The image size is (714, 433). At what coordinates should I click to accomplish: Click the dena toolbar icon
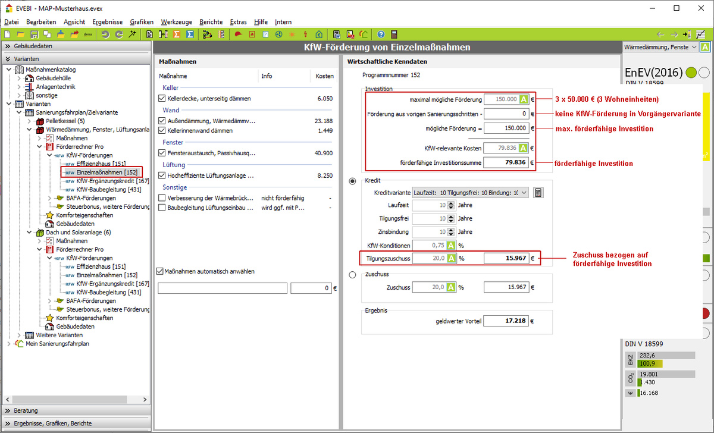(88, 34)
